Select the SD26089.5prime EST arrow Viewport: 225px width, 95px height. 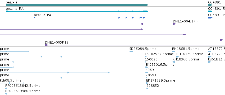pos(131,51)
